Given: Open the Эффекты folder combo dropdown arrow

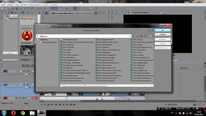Looking at the screenshot, I should (130, 36).
